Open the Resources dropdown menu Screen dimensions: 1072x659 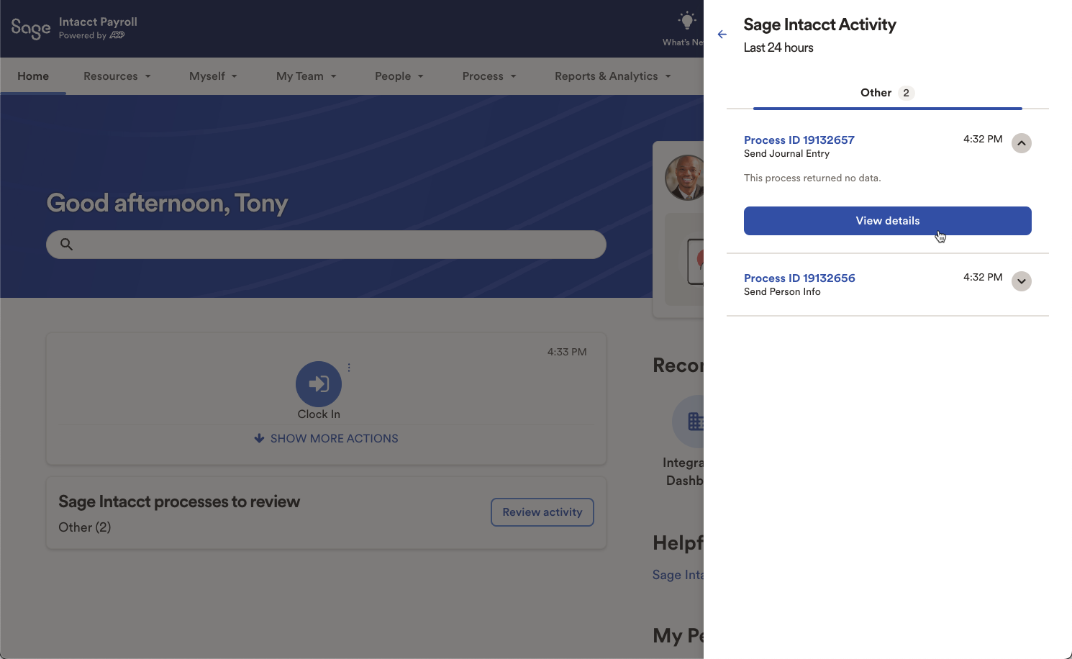117,76
